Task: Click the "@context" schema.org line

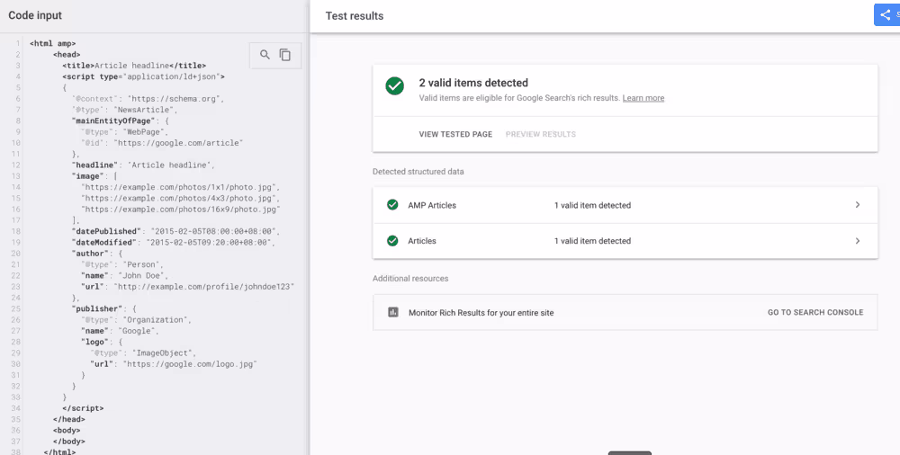Action: tap(148, 99)
